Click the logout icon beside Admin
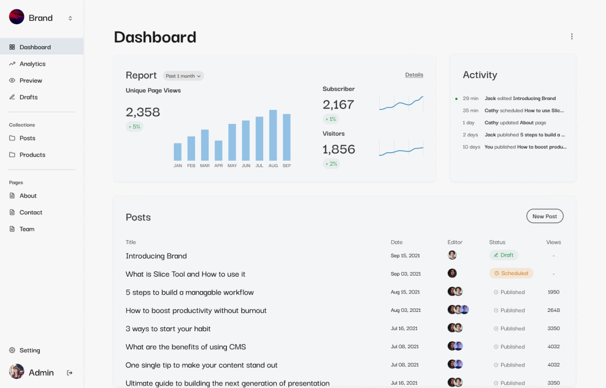The image size is (606, 388). [70, 372]
